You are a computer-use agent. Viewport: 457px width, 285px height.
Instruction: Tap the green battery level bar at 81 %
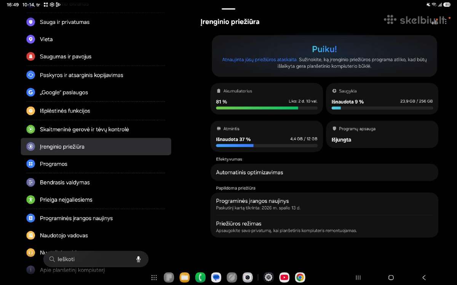click(x=257, y=108)
